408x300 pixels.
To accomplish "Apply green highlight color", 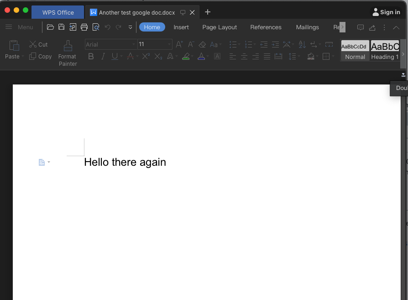I will pyautogui.click(x=186, y=56).
